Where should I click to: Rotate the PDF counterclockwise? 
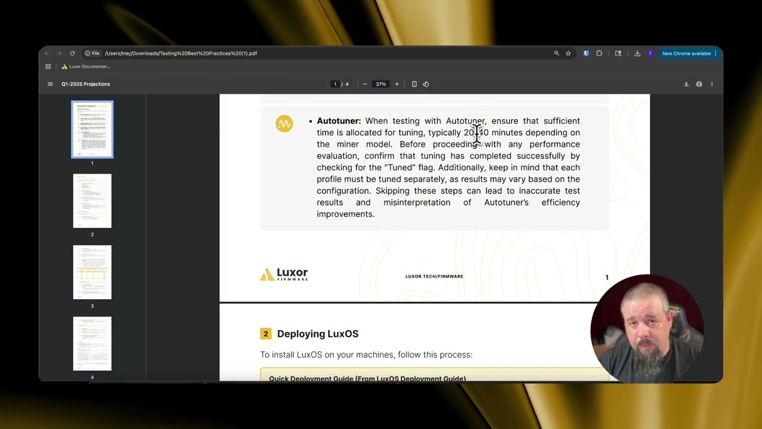click(426, 84)
